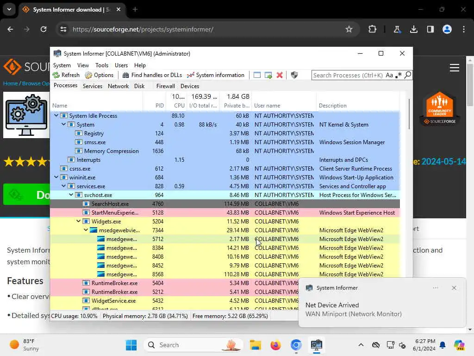The image size is (474, 356).
Task: Open System information from toolbar
Action: pos(216,75)
